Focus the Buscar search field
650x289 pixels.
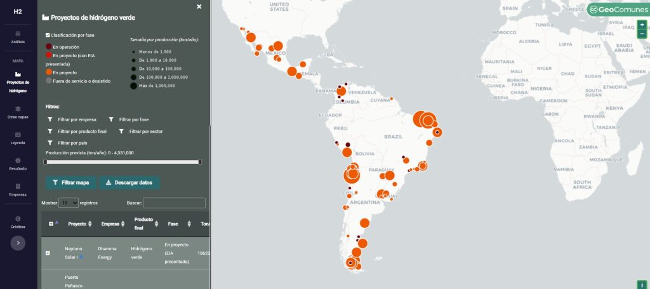point(174,203)
